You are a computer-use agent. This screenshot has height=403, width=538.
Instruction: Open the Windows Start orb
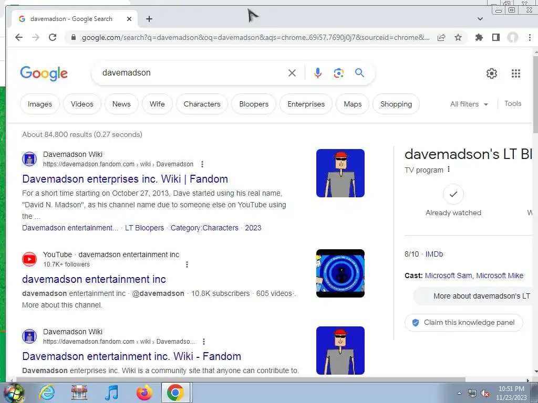pos(14,393)
